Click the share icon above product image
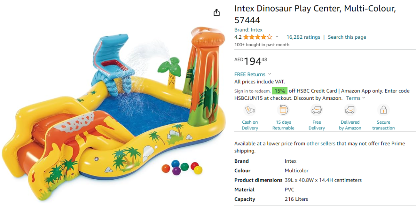This screenshot has width=416, height=210. 216,12
